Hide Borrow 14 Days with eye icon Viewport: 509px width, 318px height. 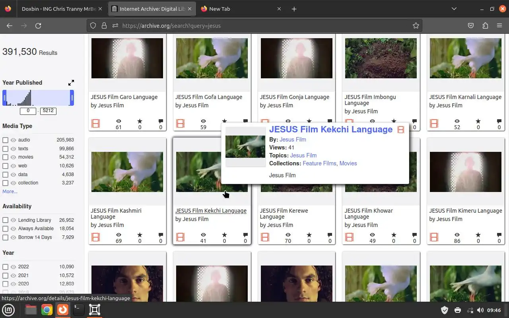[13, 237]
